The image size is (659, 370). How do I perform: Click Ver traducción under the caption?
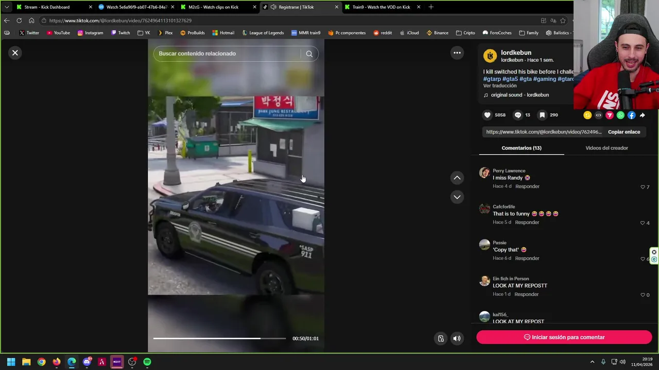click(499, 86)
